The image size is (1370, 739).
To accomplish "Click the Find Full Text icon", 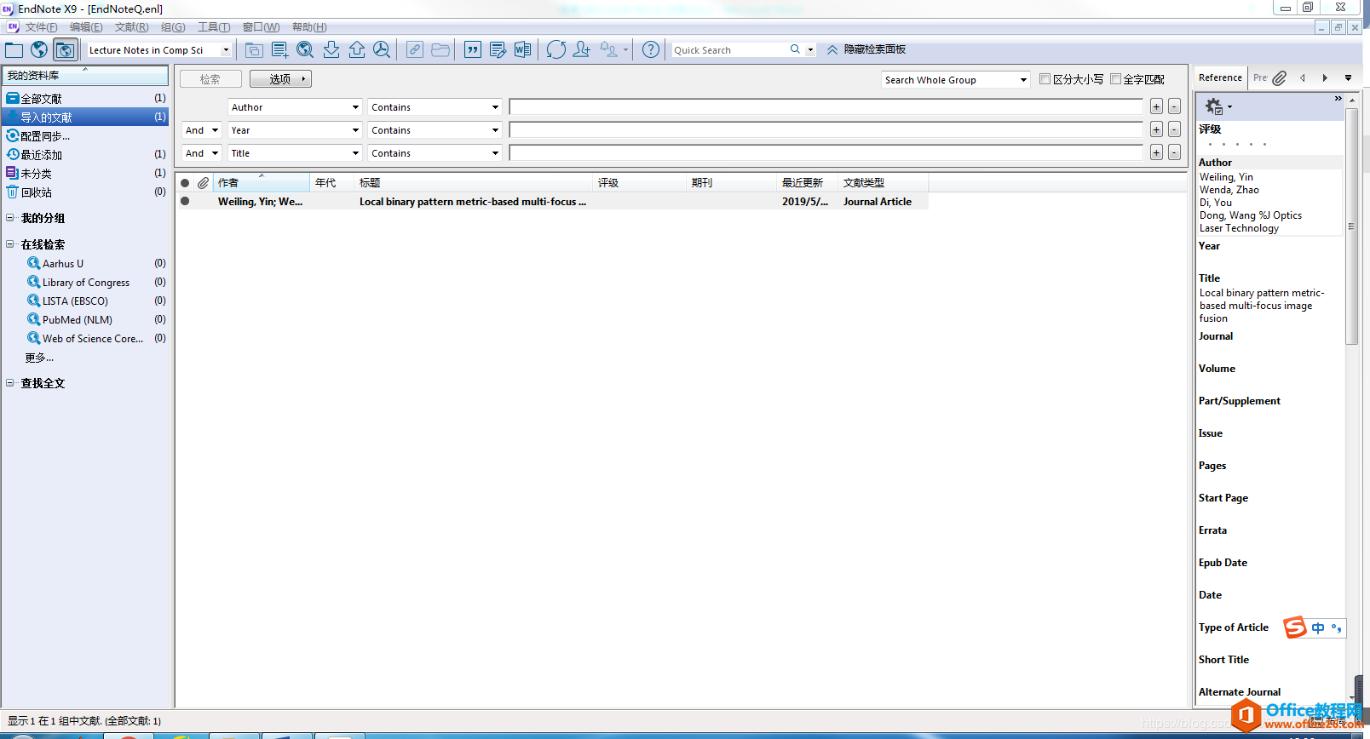I will pyautogui.click(x=382, y=50).
